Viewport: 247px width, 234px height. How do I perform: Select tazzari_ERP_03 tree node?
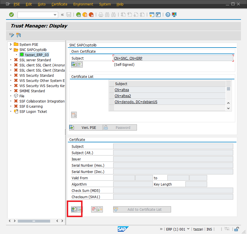coord(37,55)
